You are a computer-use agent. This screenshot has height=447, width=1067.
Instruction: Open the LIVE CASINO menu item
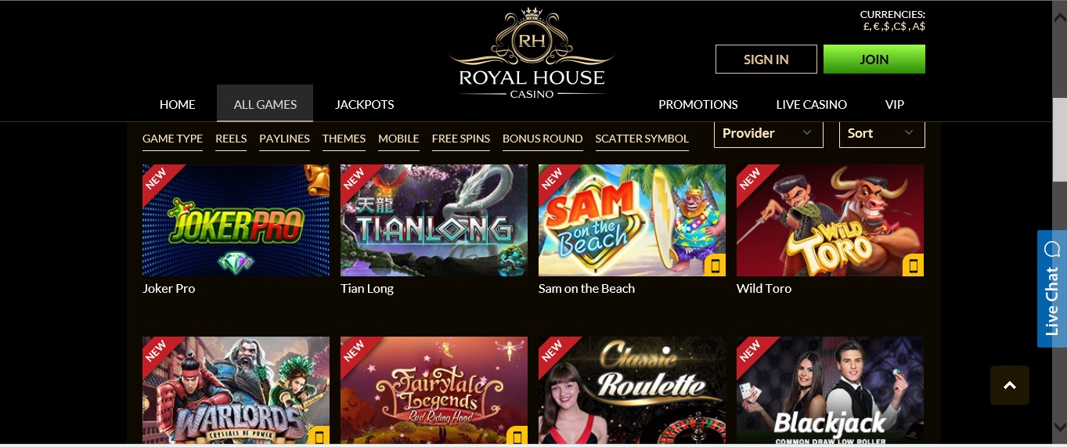coord(811,104)
